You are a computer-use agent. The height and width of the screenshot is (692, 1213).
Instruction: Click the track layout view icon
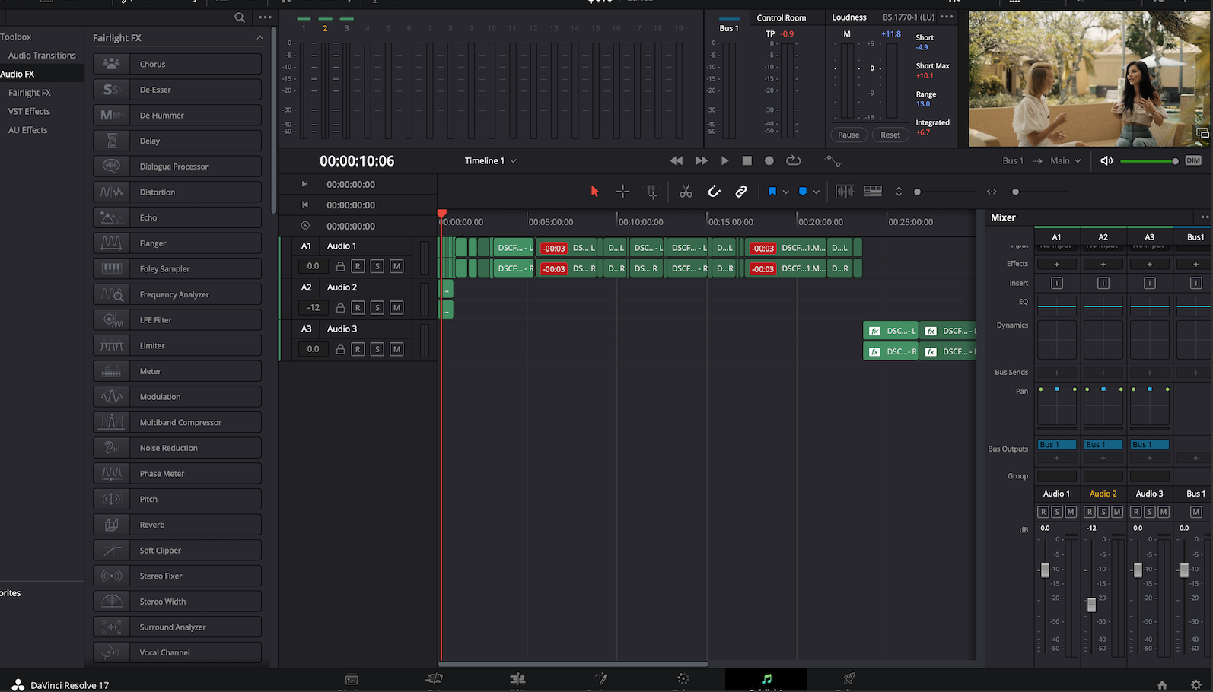(873, 192)
